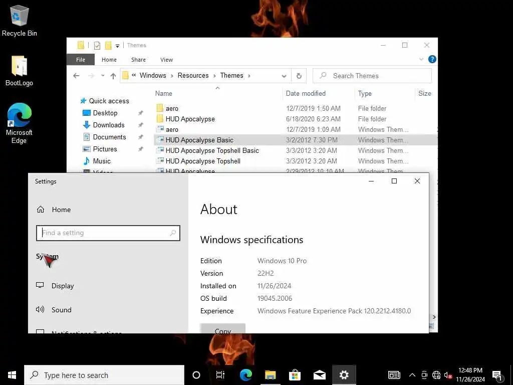The width and height of the screenshot is (513, 385).
Task: Open Pictures in the navigation pane
Action: (105, 149)
